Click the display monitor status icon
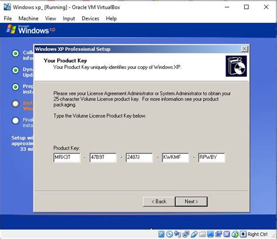Image resolution: width=277 pixels, height=239 pixels. coord(210,234)
